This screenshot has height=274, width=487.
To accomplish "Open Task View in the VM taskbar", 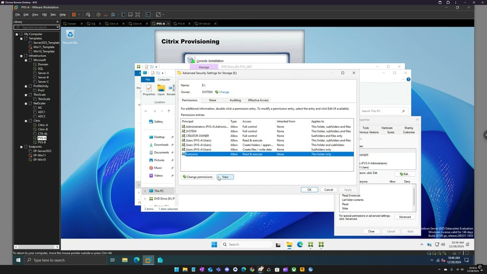I will 278,245.
